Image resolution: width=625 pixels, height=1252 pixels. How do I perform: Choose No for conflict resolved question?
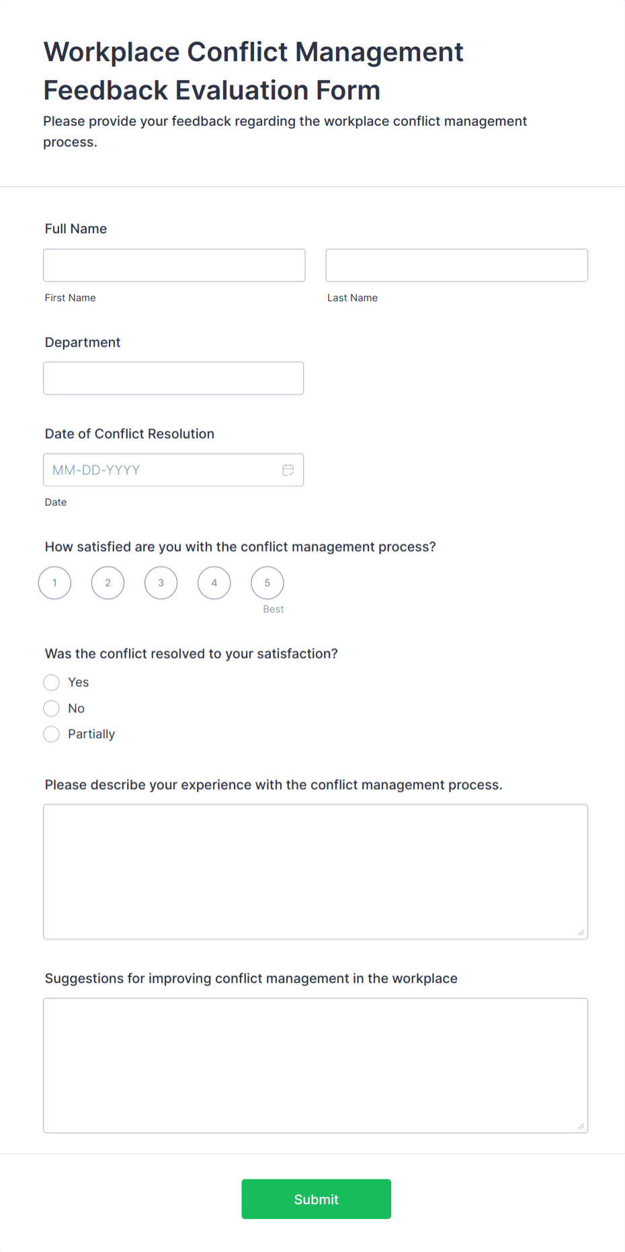[x=52, y=708]
